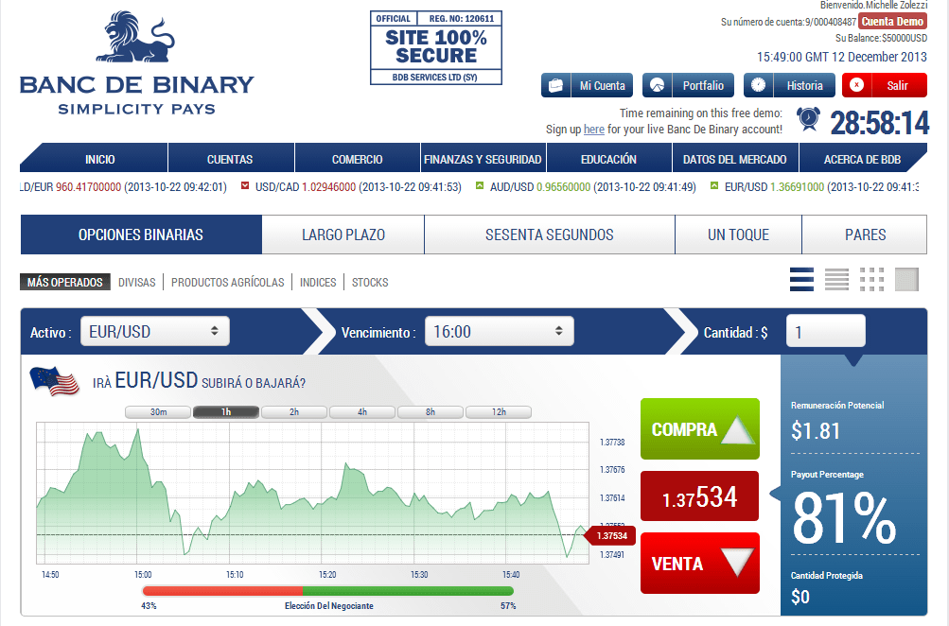
Task: Open the Comercio menu
Action: pos(357,159)
